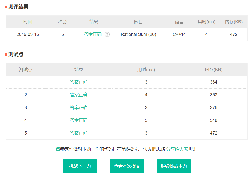The width and height of the screenshot is (252, 178).
Task: Click time value 4 of test point 2
Action: [146, 95]
